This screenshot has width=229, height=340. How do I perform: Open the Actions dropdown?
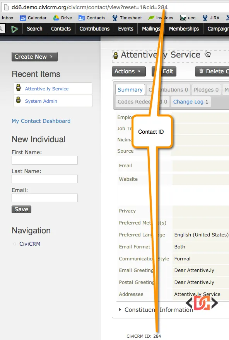pyautogui.click(x=128, y=71)
